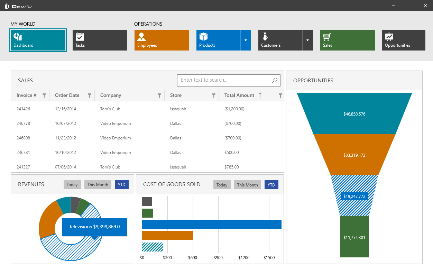Click the Opportunities presentation chart icon

coord(389,37)
